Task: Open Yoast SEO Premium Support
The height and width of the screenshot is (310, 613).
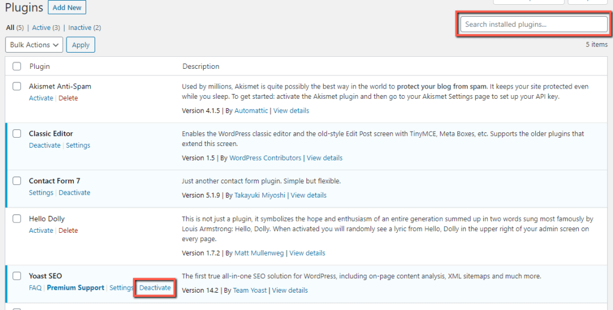Action: 75,288
